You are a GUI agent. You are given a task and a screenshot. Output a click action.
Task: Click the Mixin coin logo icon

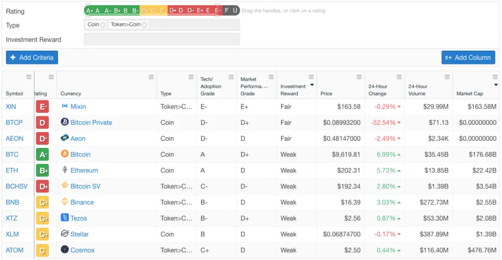pyautogui.click(x=65, y=106)
